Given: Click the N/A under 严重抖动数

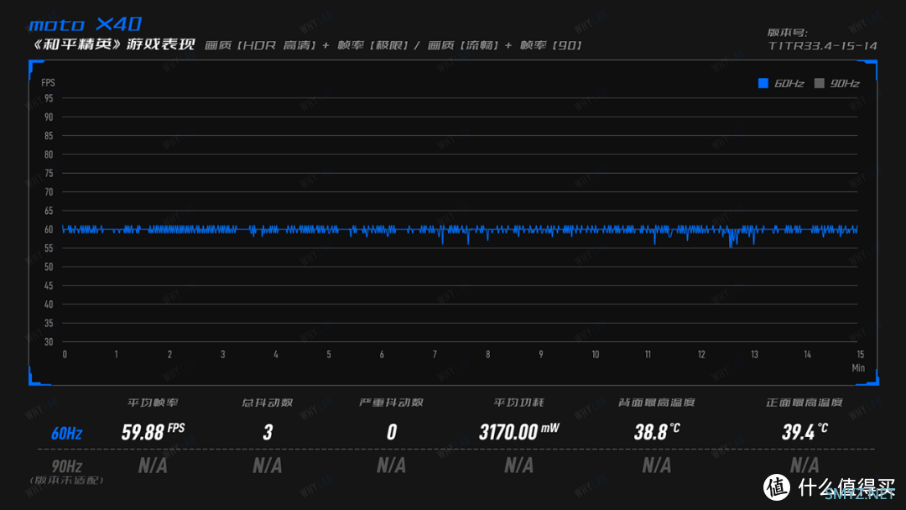Looking at the screenshot, I should tap(391, 466).
